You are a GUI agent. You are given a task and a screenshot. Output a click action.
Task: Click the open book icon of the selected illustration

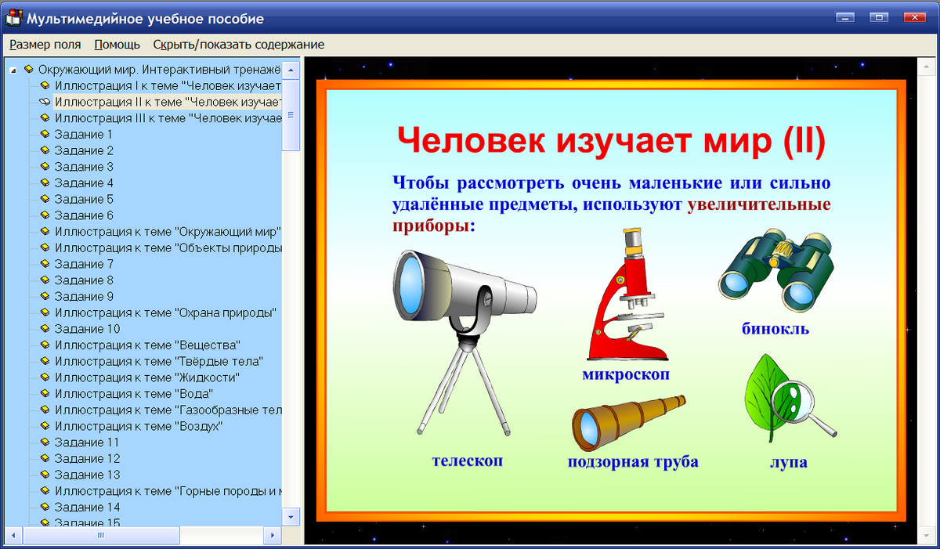coord(45,102)
